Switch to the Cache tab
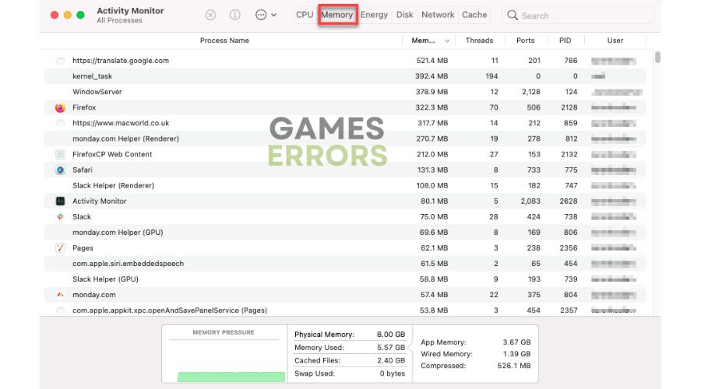This screenshot has width=701, height=389. [474, 15]
